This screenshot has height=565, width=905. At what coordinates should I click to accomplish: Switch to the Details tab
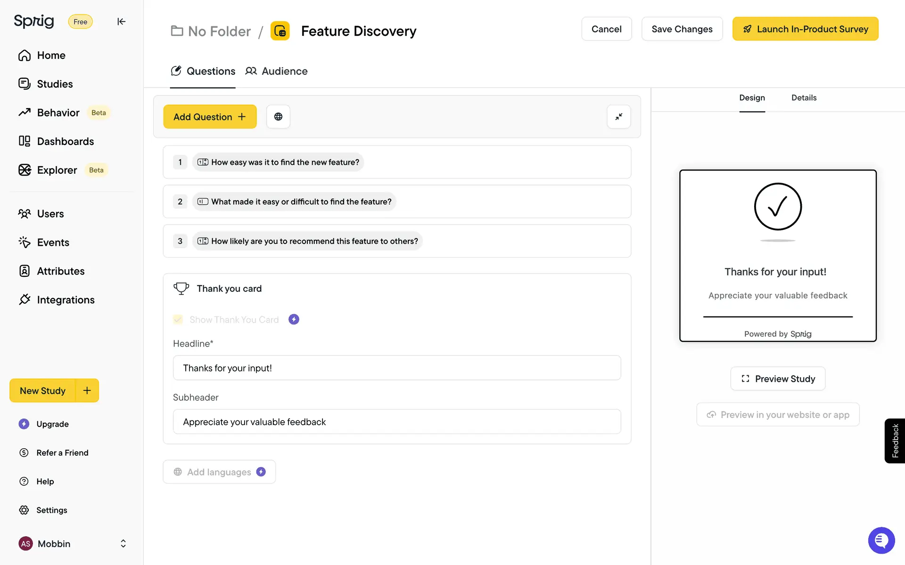tap(804, 98)
